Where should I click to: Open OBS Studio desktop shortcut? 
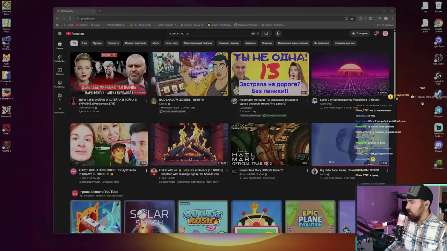click(438, 59)
